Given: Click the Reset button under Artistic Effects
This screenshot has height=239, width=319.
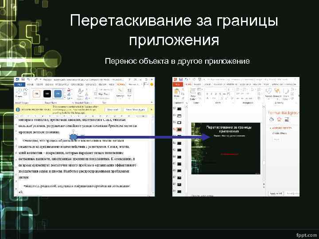Looking at the screenshot, I should coord(276,139).
